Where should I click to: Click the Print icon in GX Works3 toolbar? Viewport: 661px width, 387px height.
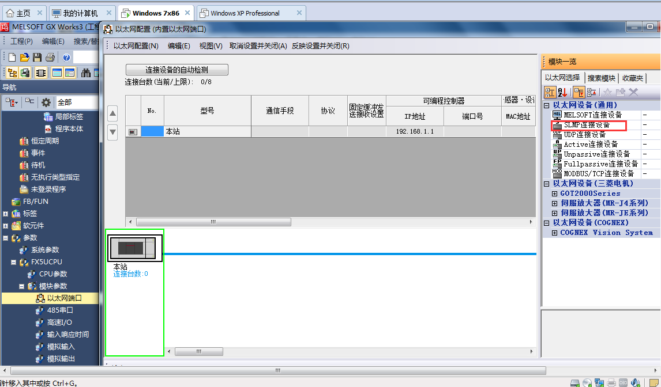click(x=50, y=57)
